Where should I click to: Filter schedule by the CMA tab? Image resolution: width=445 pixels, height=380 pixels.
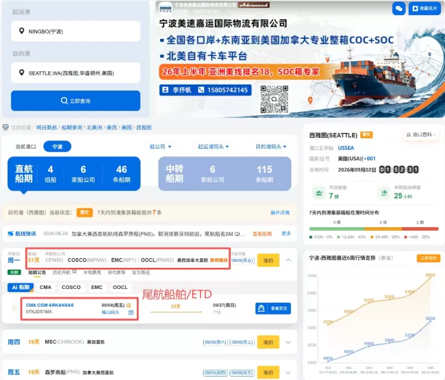(x=46, y=287)
